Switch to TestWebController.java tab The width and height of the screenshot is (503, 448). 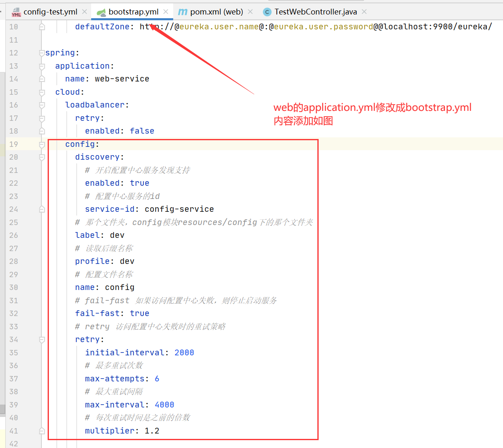coord(315,12)
